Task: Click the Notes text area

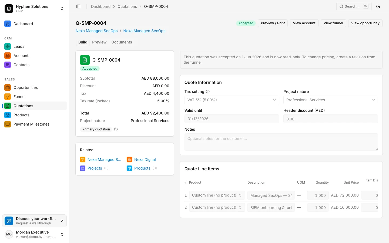Action: pyautogui.click(x=281, y=142)
